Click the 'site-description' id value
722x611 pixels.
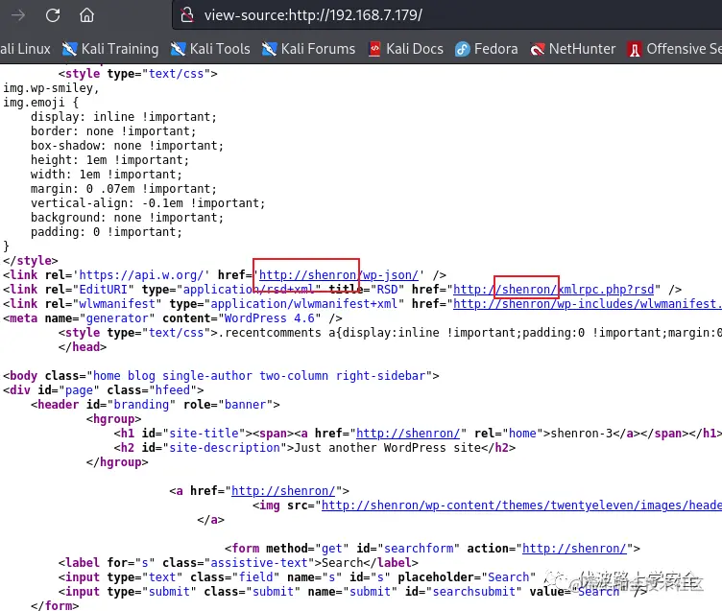click(225, 448)
